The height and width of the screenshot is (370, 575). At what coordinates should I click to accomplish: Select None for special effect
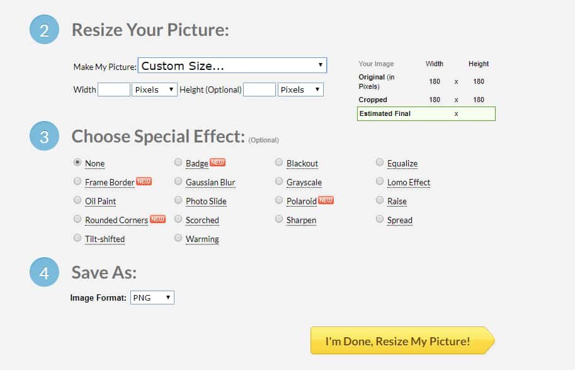tap(77, 163)
